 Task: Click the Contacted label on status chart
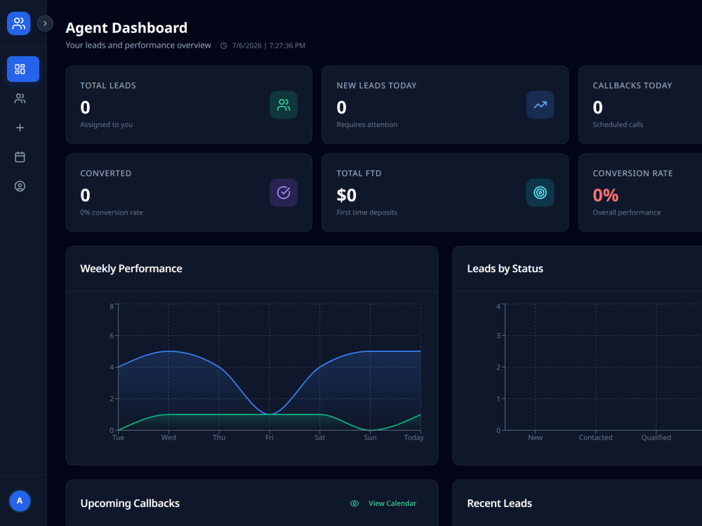[x=595, y=438]
